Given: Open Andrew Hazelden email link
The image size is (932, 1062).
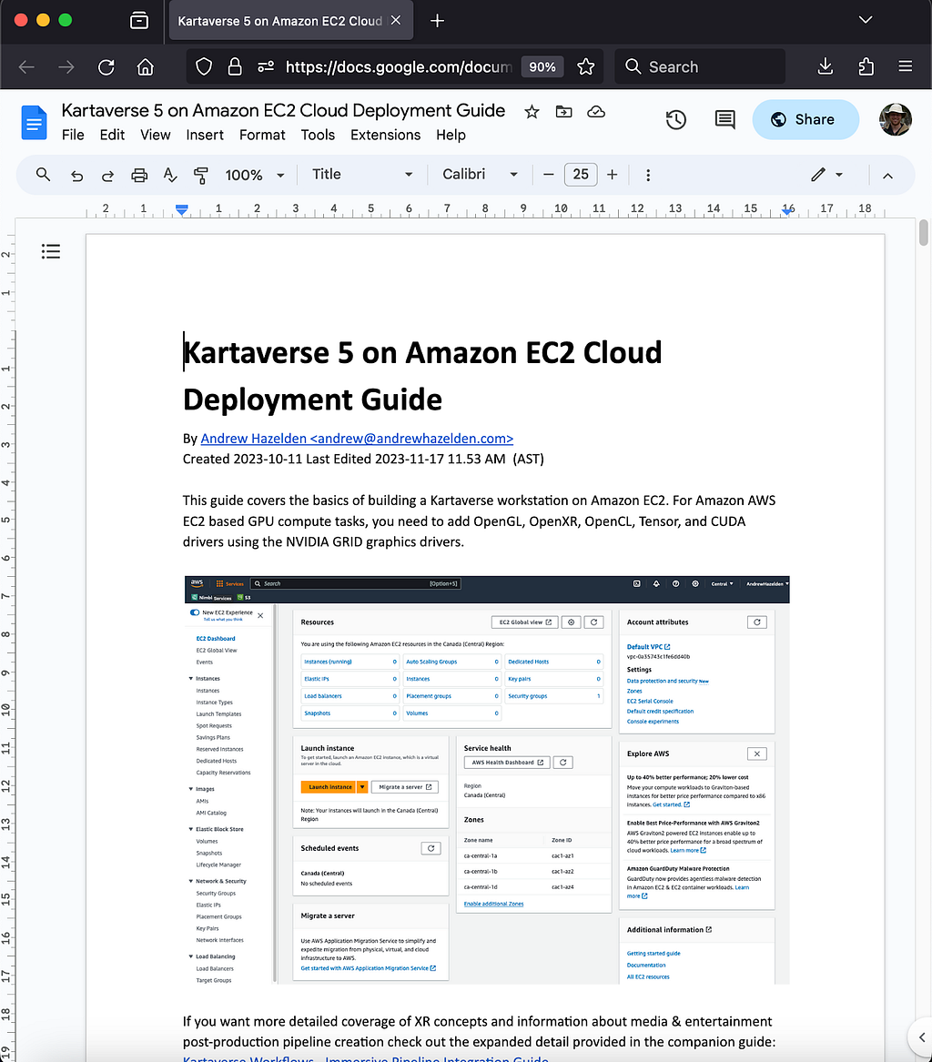Looking at the screenshot, I should tap(357, 439).
